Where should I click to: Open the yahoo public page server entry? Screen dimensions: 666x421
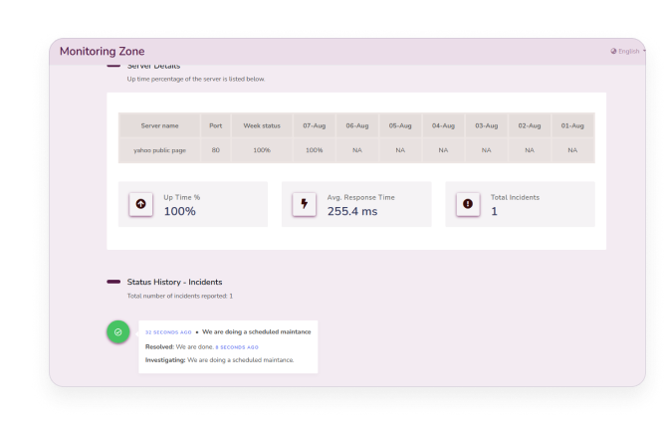pyautogui.click(x=159, y=150)
